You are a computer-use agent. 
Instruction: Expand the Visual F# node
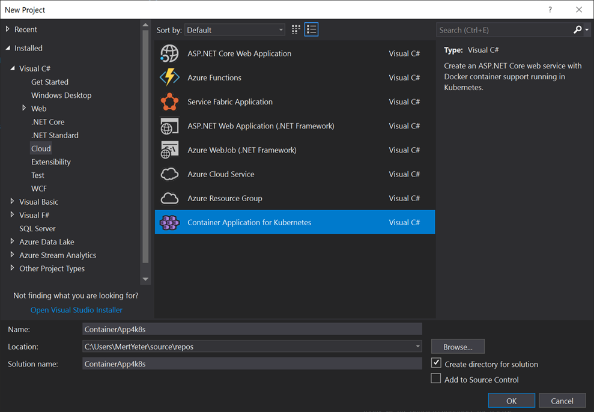pos(13,215)
